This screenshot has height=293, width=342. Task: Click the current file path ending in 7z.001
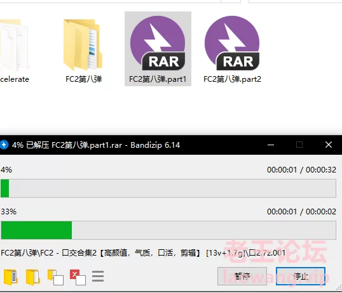[x=143, y=253]
